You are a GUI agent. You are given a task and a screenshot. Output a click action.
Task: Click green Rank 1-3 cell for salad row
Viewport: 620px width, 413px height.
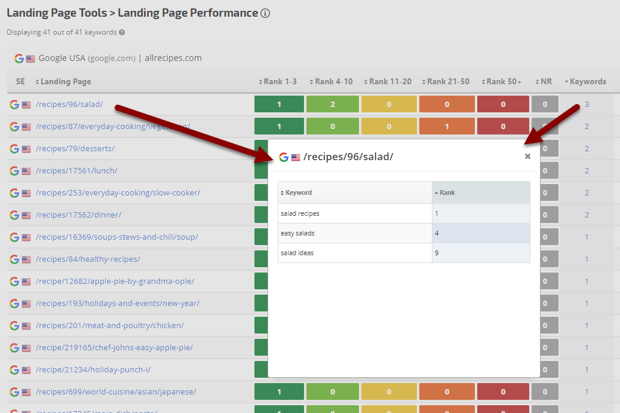(279, 105)
